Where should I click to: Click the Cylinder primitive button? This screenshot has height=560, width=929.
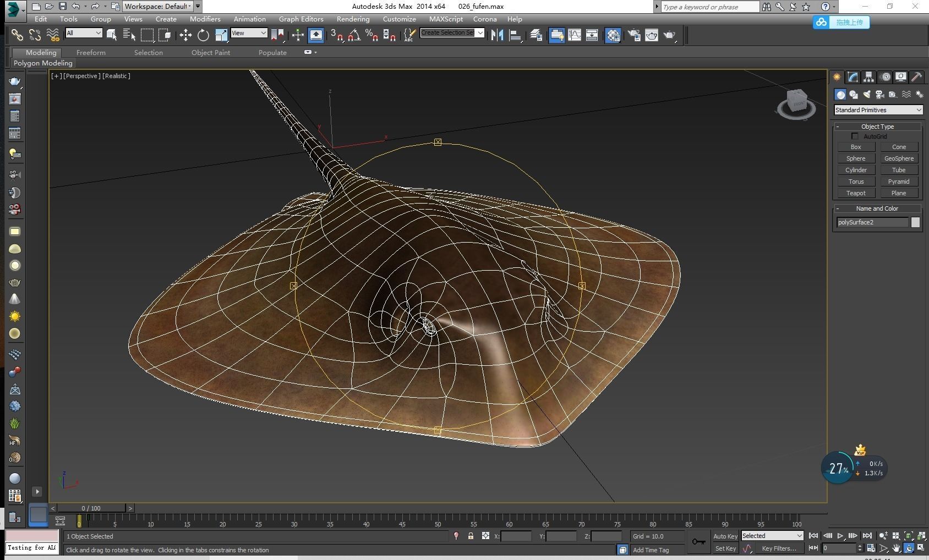tap(856, 170)
